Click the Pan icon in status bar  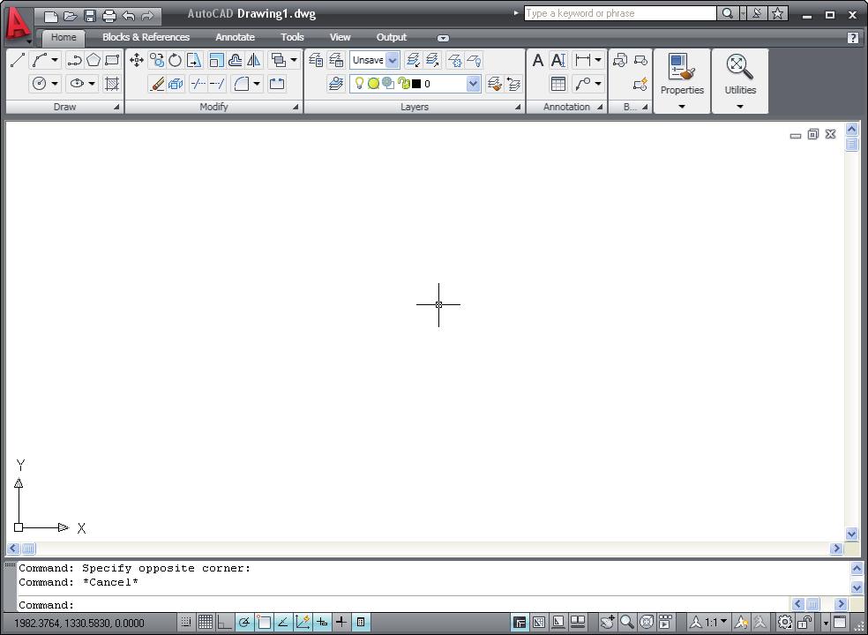coord(607,623)
